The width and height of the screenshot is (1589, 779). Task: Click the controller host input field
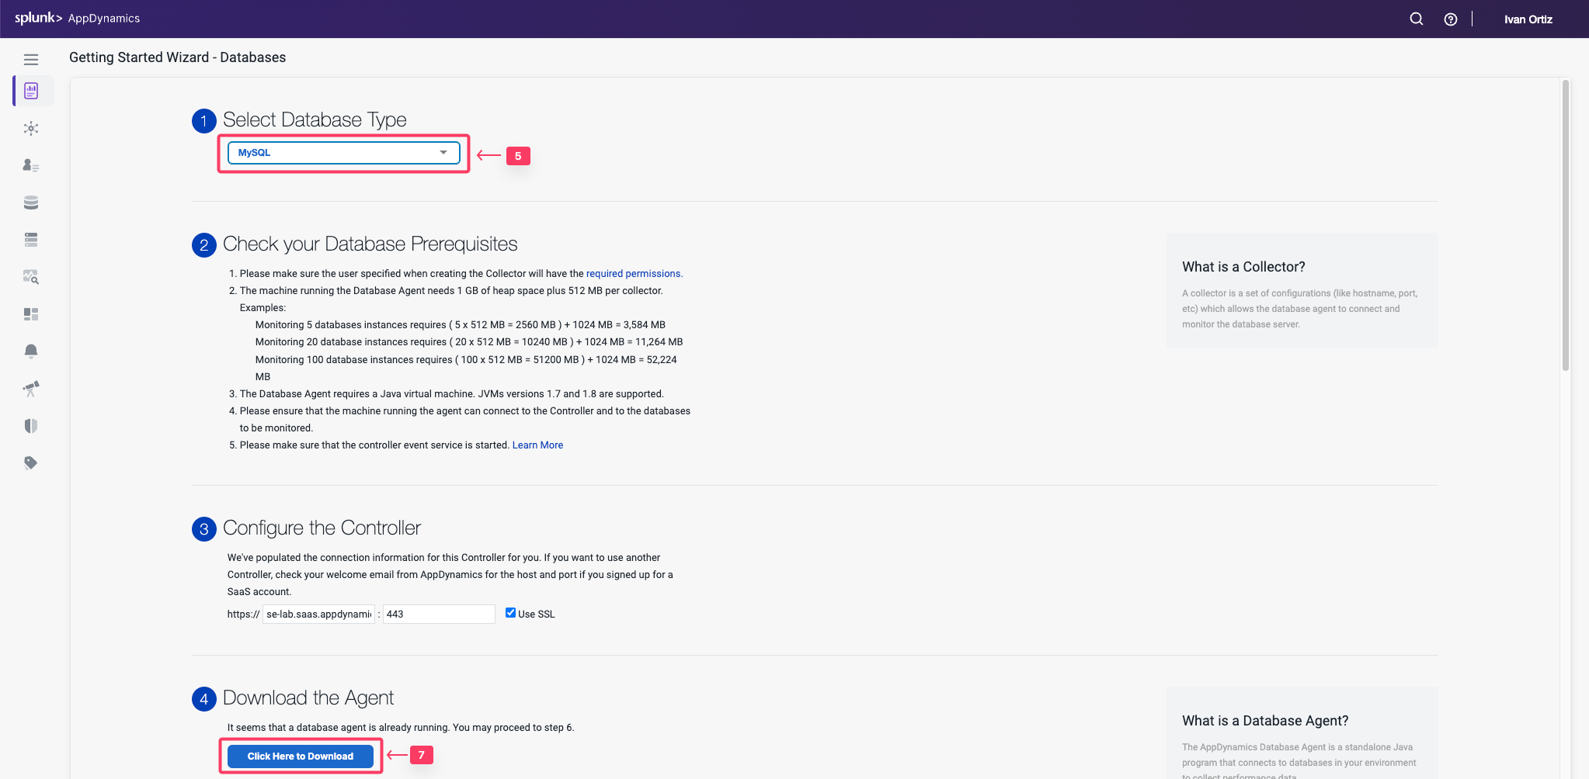coord(318,615)
